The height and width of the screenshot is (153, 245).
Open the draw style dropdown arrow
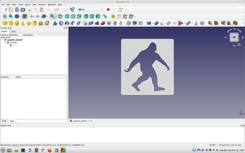(21, 17)
